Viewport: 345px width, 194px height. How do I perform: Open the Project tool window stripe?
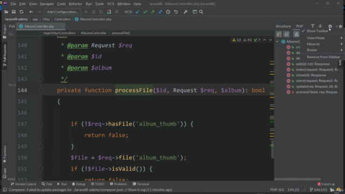pos(5,31)
